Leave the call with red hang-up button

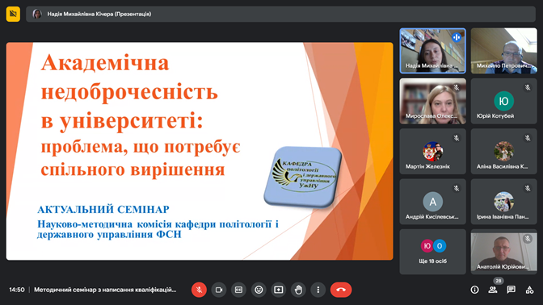click(x=341, y=290)
